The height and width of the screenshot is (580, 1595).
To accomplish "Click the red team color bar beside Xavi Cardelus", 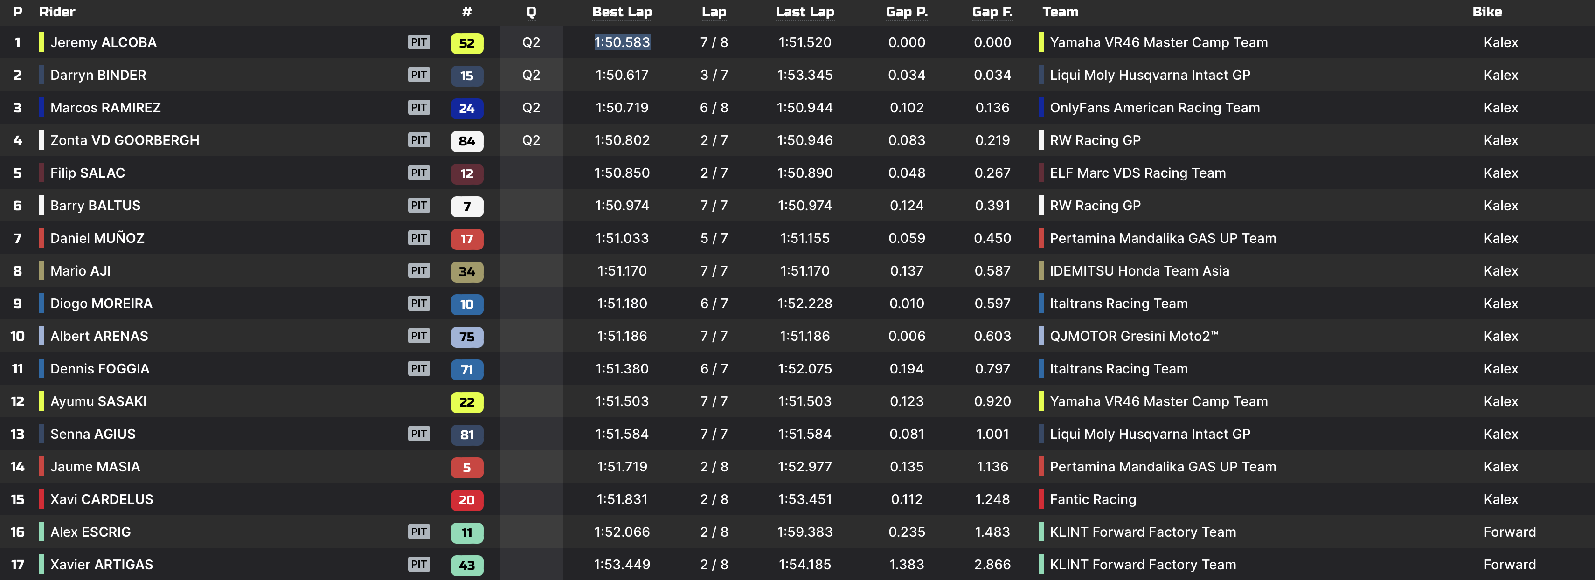I will 42,499.
